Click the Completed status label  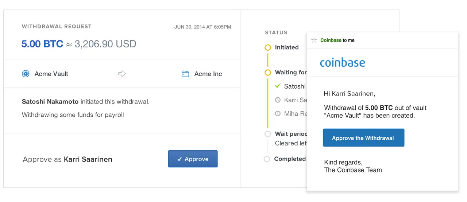(x=290, y=159)
